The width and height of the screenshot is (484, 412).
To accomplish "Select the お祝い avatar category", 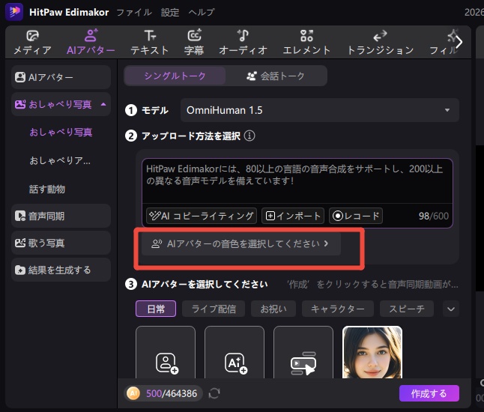I will tap(273, 309).
